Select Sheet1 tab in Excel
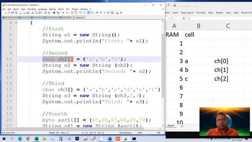252x142 pixels. point(171,125)
